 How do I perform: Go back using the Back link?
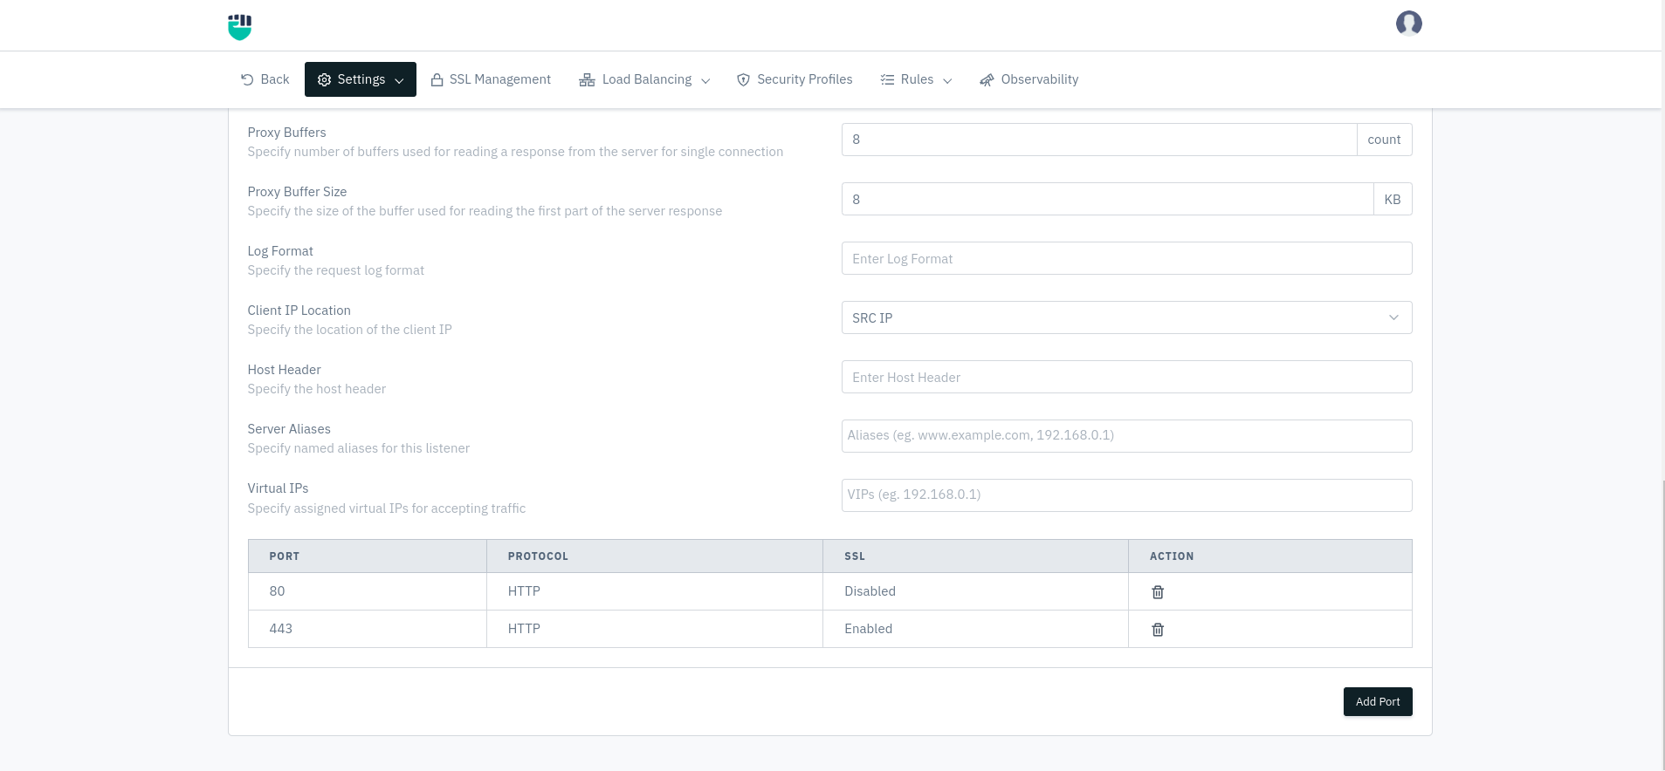[x=265, y=79]
